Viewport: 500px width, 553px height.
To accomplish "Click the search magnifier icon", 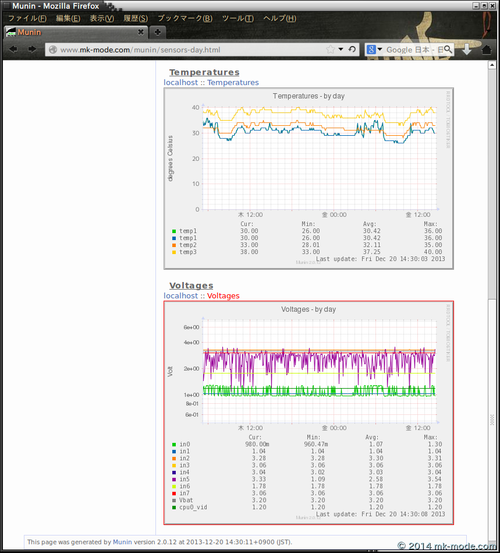I will point(448,50).
